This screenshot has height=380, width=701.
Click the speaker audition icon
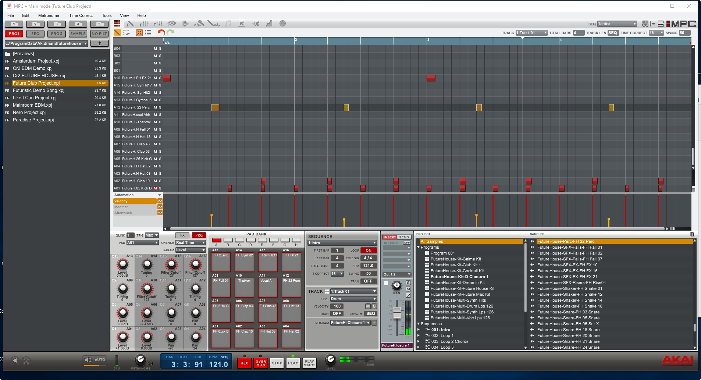tap(88, 360)
